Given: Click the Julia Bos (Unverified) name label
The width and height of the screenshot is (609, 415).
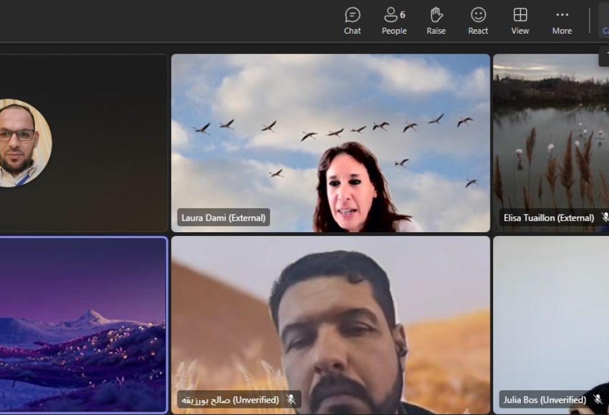Looking at the screenshot, I should pyautogui.click(x=544, y=399).
